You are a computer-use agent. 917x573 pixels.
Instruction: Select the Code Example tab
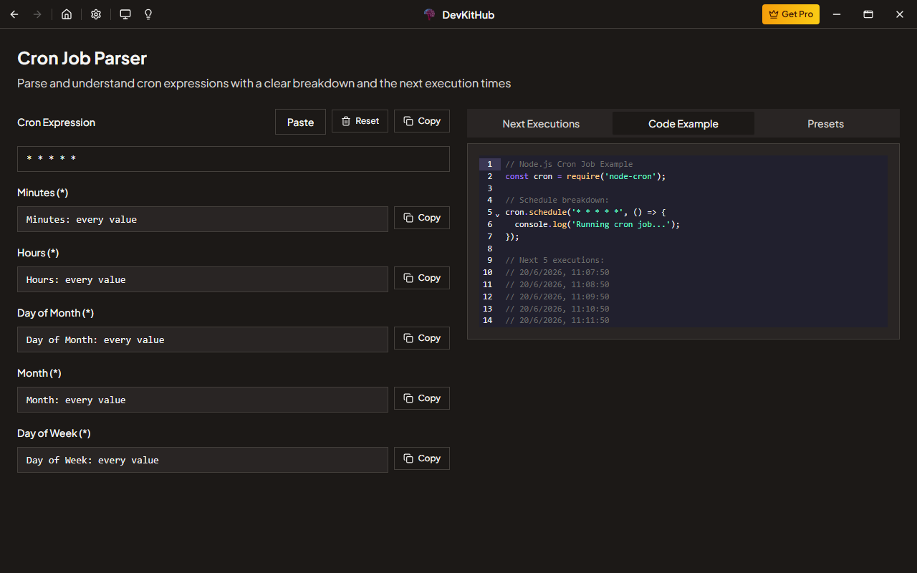[x=683, y=123]
